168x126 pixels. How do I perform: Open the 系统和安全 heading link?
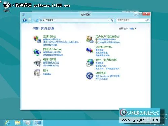[50, 36]
